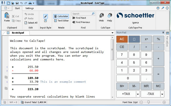Pin the Num Pad panel
Screen dimensions: 171x106
(x=163, y=32)
